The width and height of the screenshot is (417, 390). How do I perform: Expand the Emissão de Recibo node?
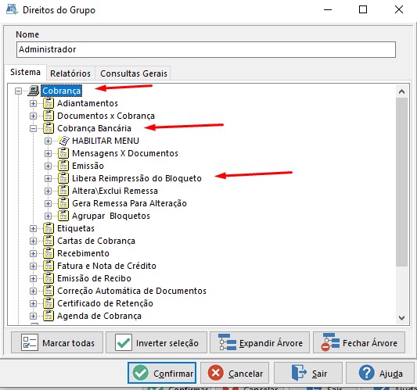point(33,278)
